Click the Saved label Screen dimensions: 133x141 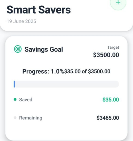(x=26, y=99)
